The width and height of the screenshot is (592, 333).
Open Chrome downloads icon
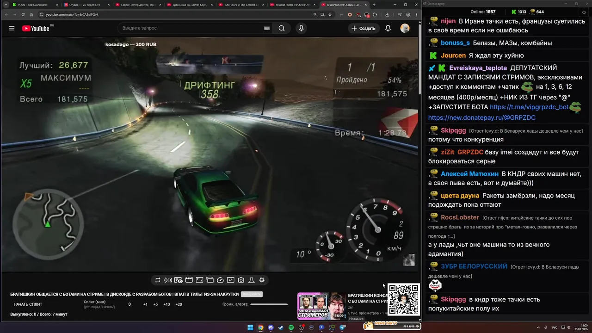pos(387,14)
